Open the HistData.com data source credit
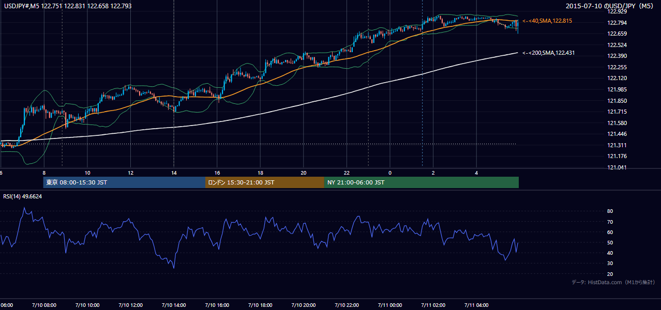661x310 pixels. tap(613, 282)
